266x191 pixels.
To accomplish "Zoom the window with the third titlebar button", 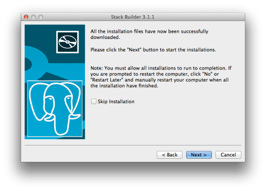I will point(41,17).
